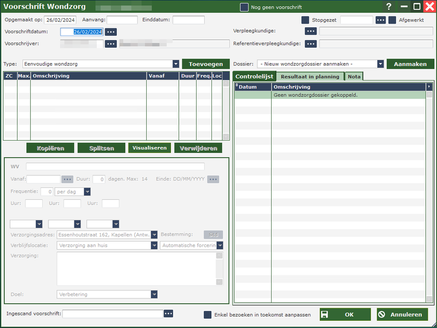Viewport: 437px width, 328px height.
Task: Check the Nog geen voorschrift checkbox
Action: click(244, 7)
